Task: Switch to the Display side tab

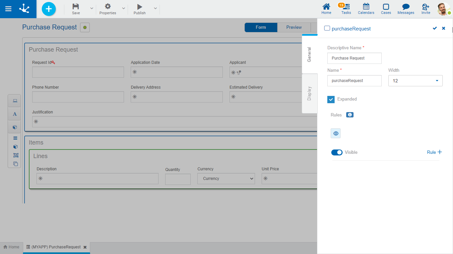Action: [309, 94]
